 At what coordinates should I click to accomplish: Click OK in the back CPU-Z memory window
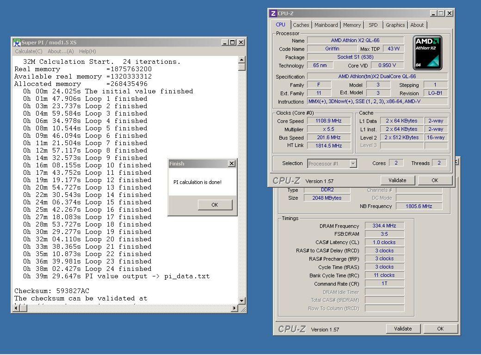(440, 329)
